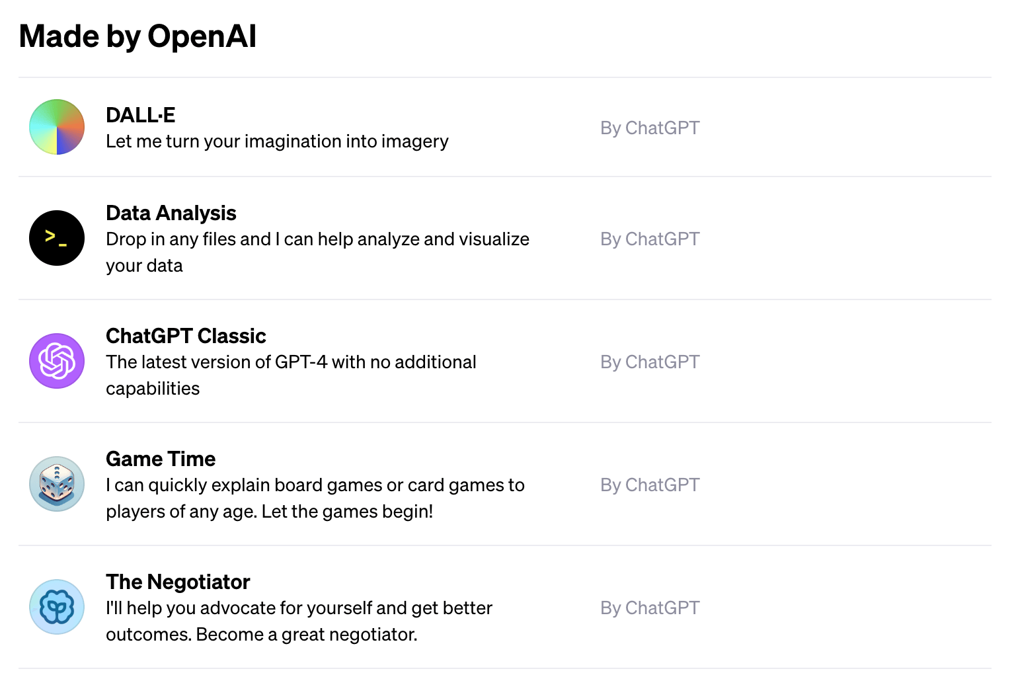1014x673 pixels.
Task: Click 'The latest version of GPT-4' description
Action: point(291,375)
